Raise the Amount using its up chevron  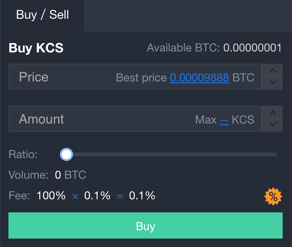[272, 112]
